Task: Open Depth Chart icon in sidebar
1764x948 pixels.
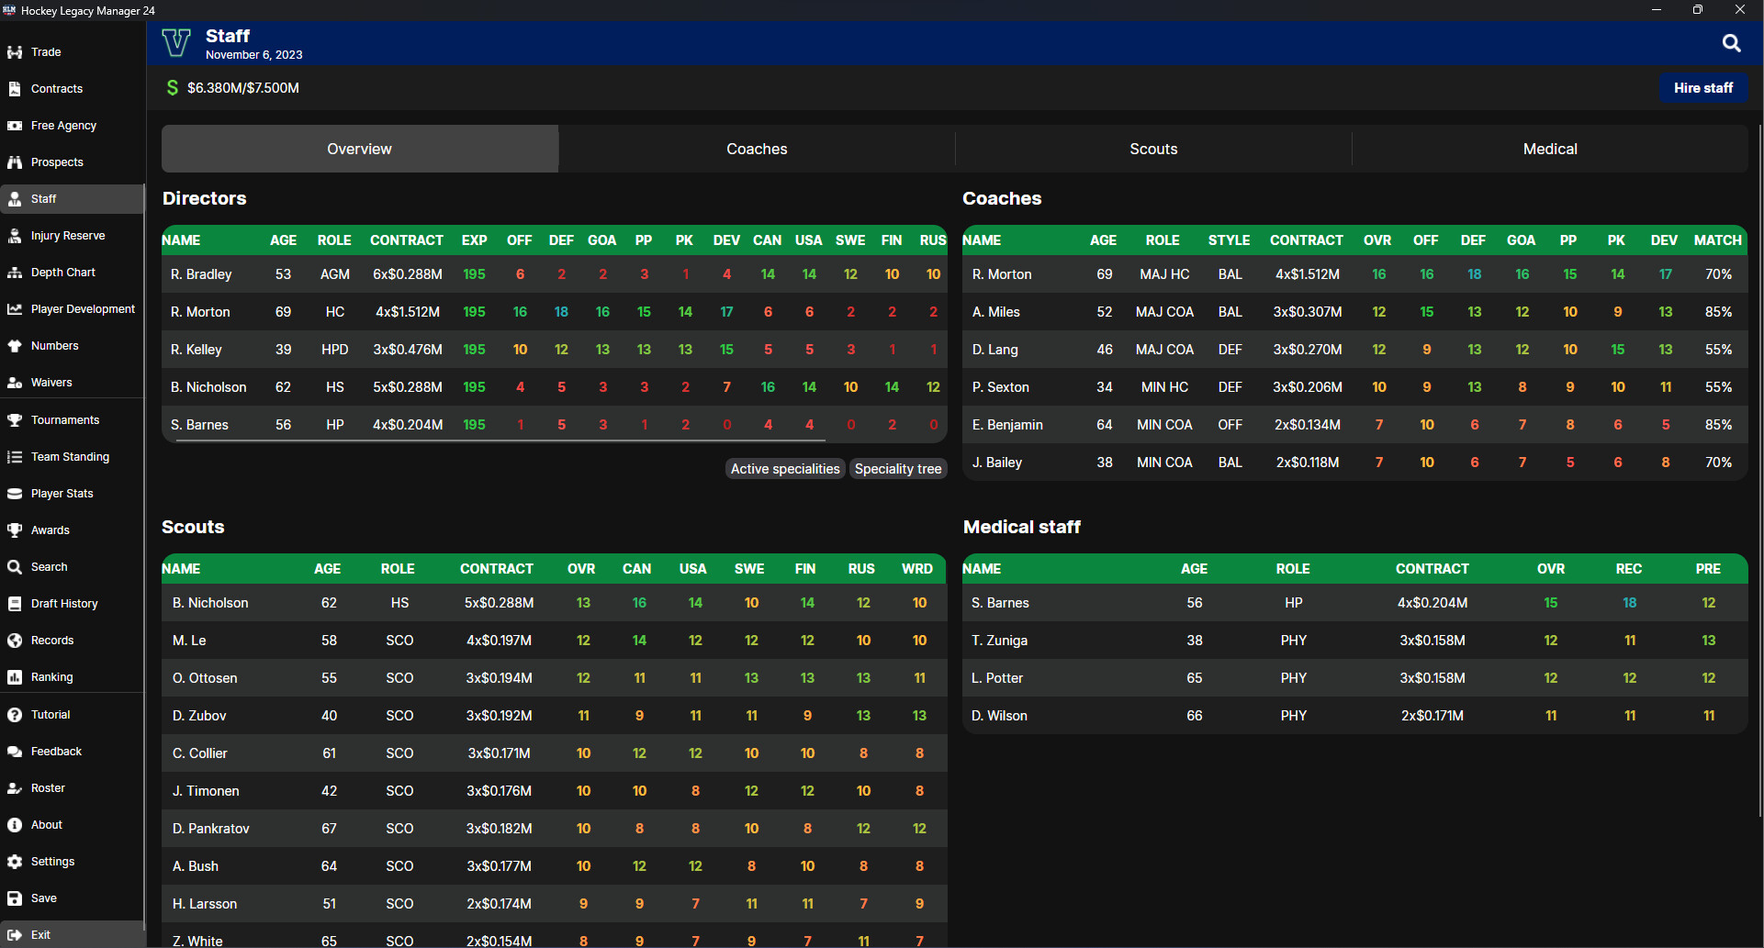Action: pyautogui.click(x=15, y=273)
